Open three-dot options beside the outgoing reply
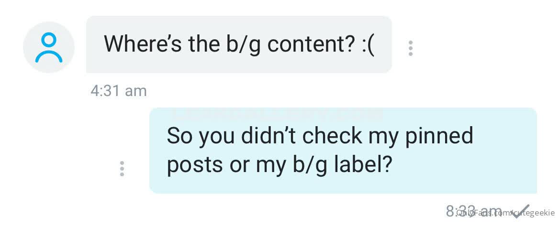 pyautogui.click(x=122, y=169)
